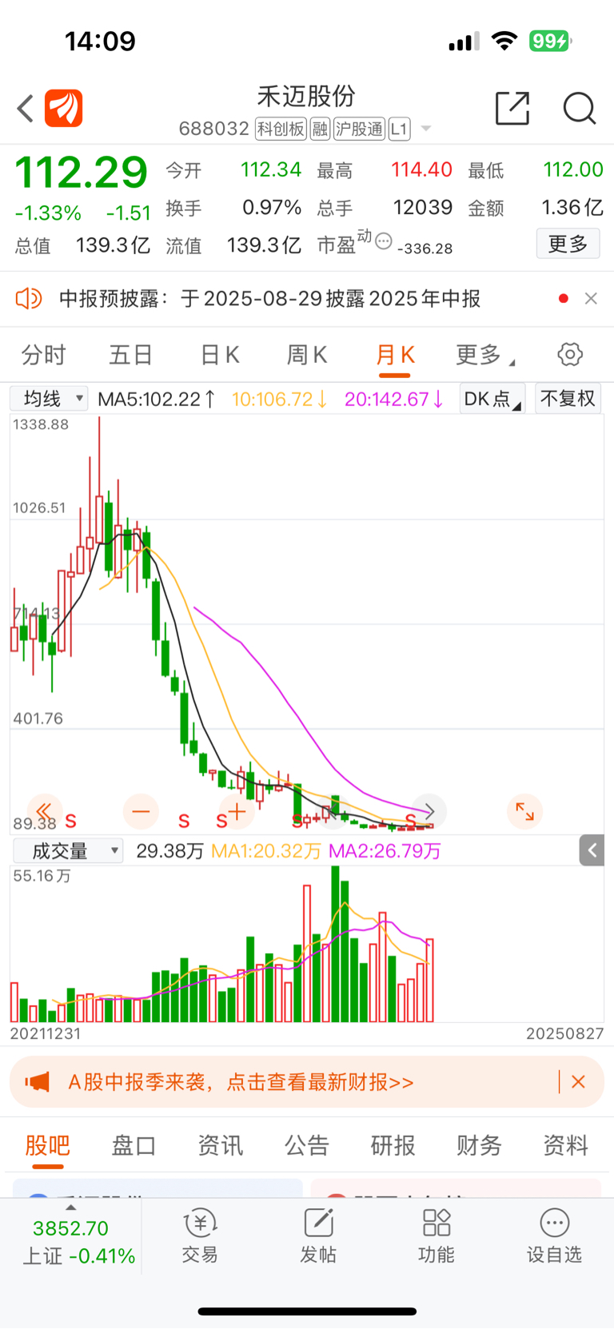Open the search magnifier icon

click(580, 108)
